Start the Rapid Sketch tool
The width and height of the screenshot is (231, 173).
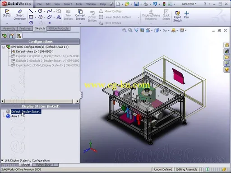(x=177, y=16)
